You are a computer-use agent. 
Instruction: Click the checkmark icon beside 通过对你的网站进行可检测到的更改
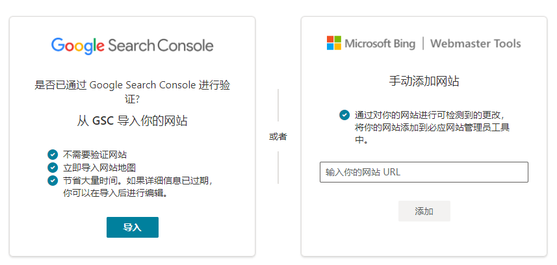pos(344,115)
